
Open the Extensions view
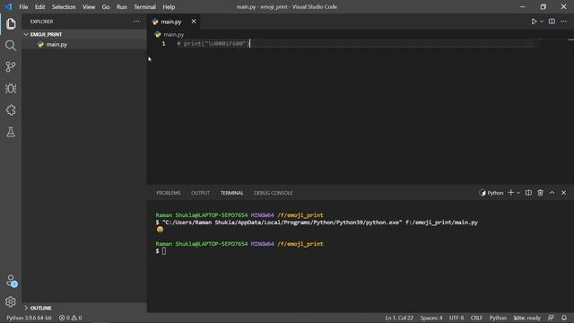coord(11,110)
